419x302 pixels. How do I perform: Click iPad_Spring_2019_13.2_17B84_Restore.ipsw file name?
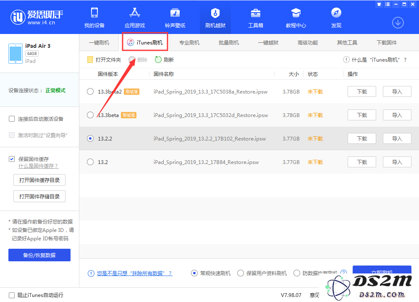click(x=206, y=162)
